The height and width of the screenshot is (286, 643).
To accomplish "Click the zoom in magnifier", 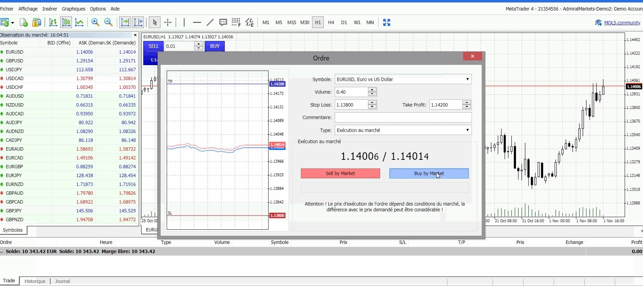I will (x=95, y=23).
